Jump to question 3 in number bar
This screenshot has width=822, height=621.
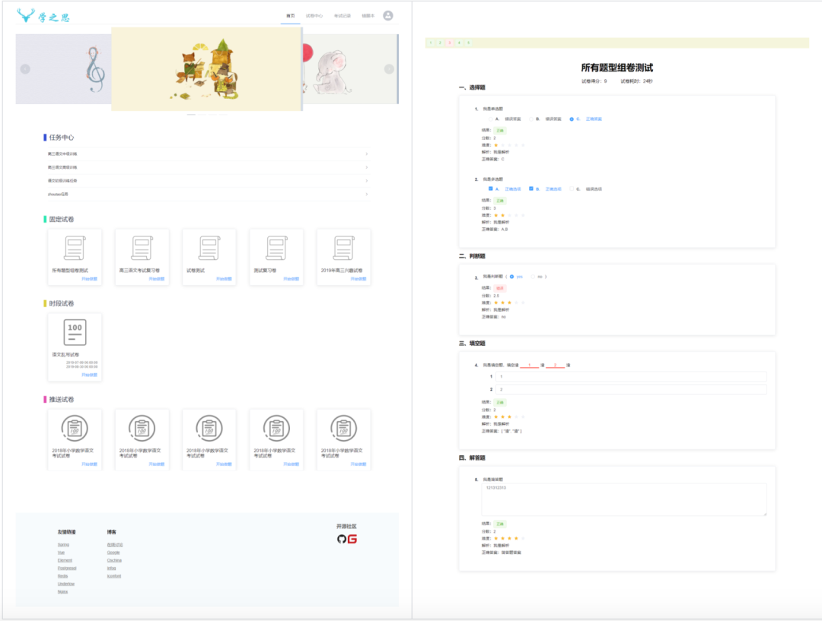450,43
